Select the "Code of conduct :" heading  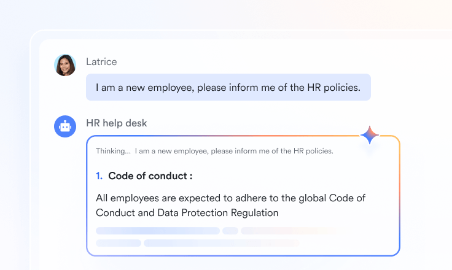point(150,176)
